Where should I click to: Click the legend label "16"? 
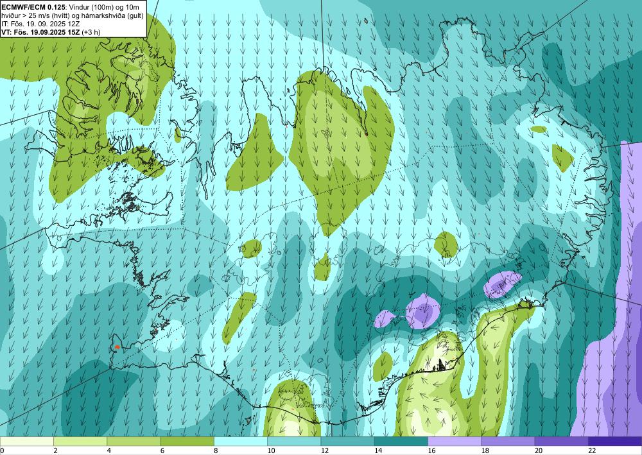(x=431, y=451)
